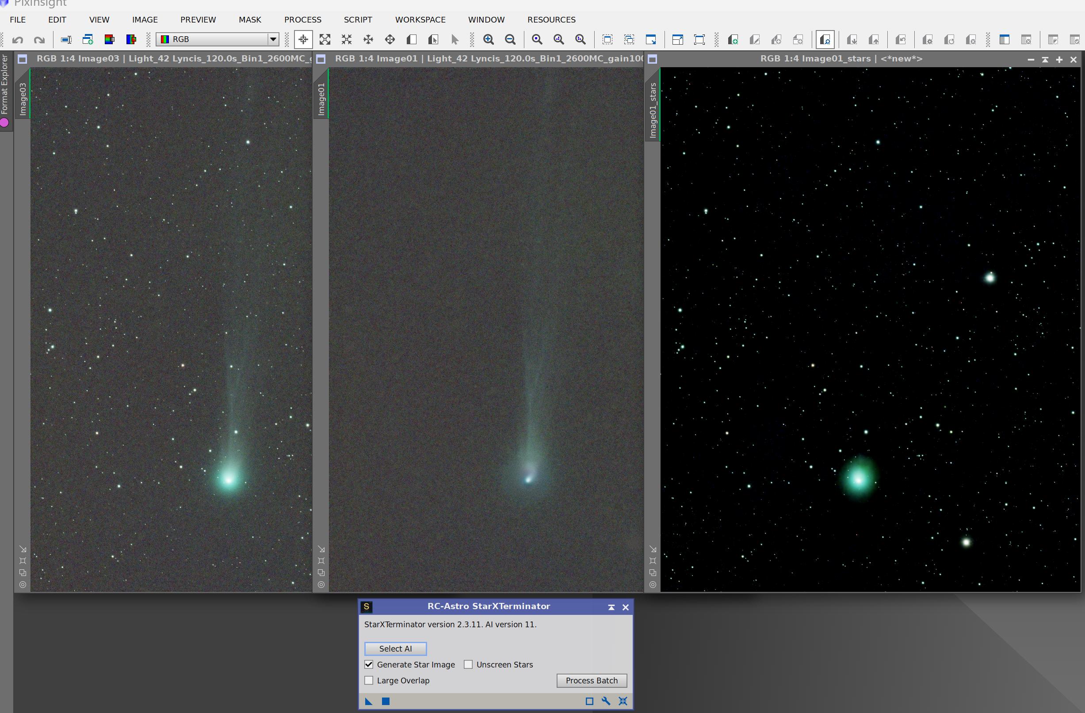The width and height of the screenshot is (1085, 713).
Task: Select the Image01_stars vertical view tab
Action: (653, 110)
